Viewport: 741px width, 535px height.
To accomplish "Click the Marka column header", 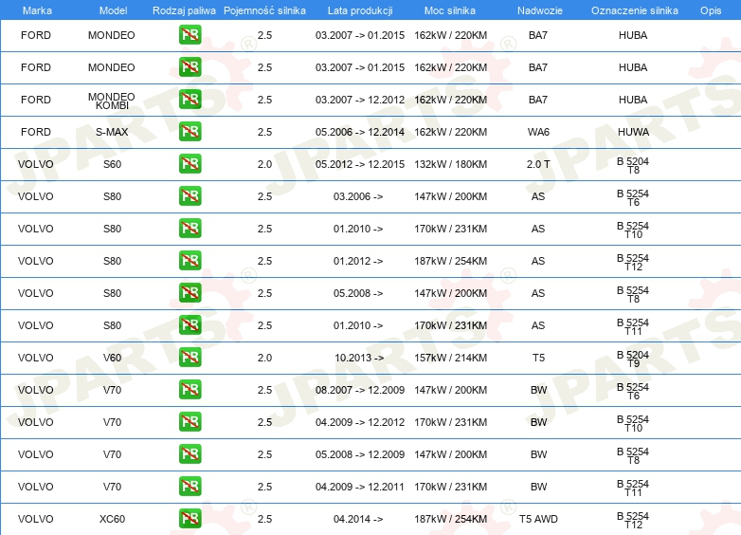I will pos(37,9).
